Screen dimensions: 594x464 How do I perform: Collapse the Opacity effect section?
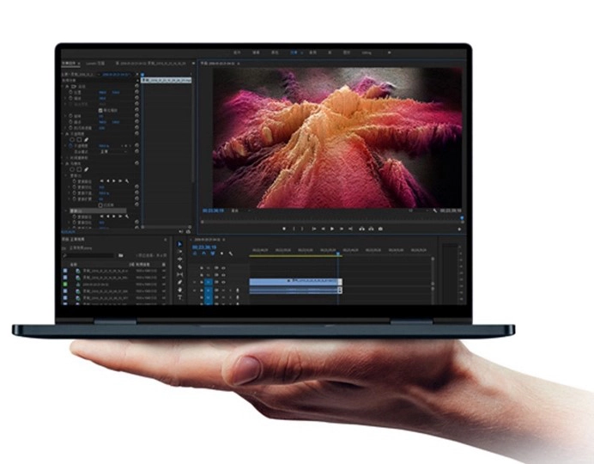pyautogui.click(x=63, y=134)
